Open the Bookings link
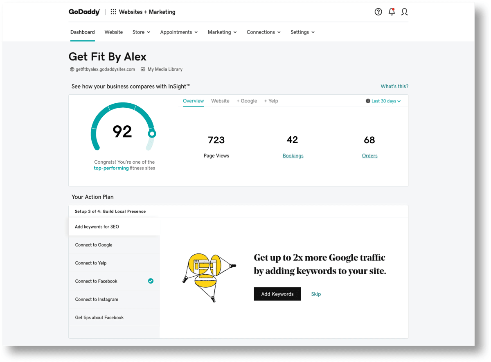This screenshot has height=362, width=491. [293, 155]
